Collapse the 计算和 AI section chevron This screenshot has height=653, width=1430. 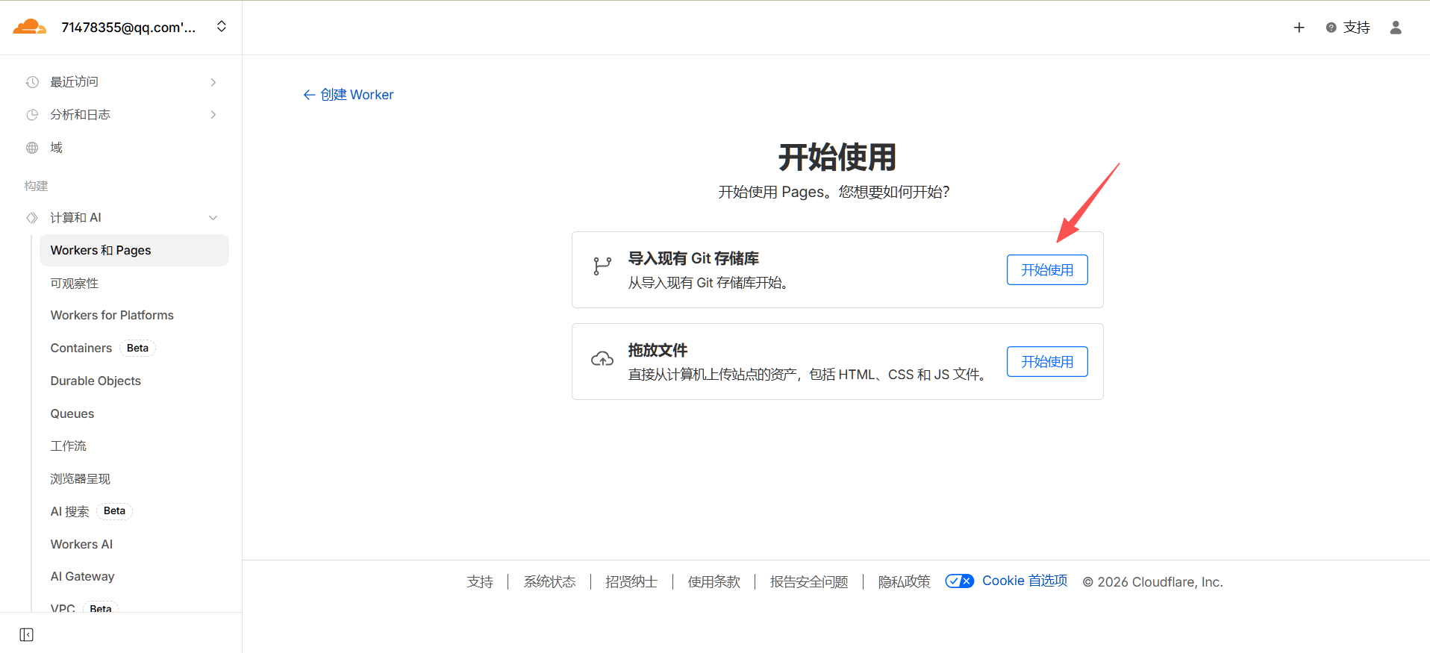pyautogui.click(x=213, y=218)
